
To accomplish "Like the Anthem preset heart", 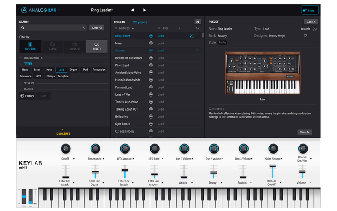I will pos(198,51).
